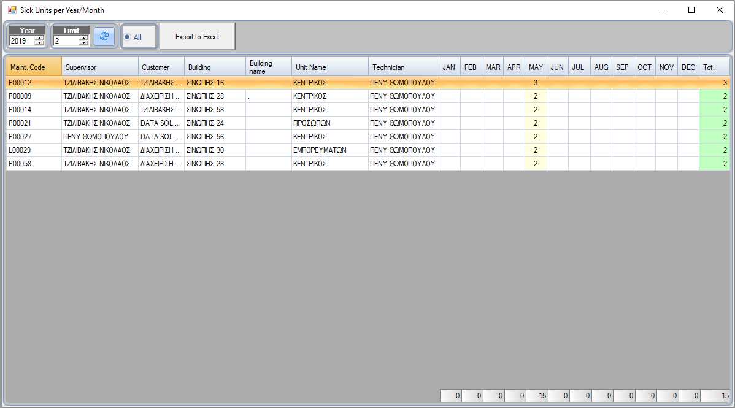The image size is (735, 408).
Task: Click the app icon in title bar
Action: (12, 10)
